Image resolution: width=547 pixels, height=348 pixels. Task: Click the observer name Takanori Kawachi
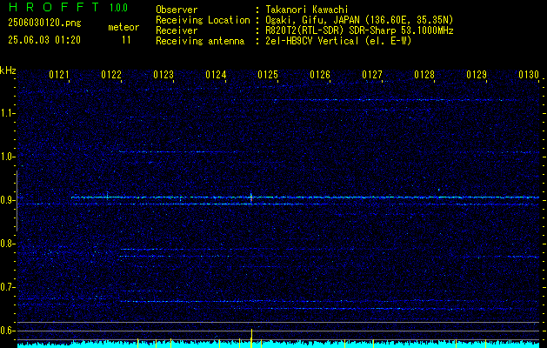(x=307, y=10)
